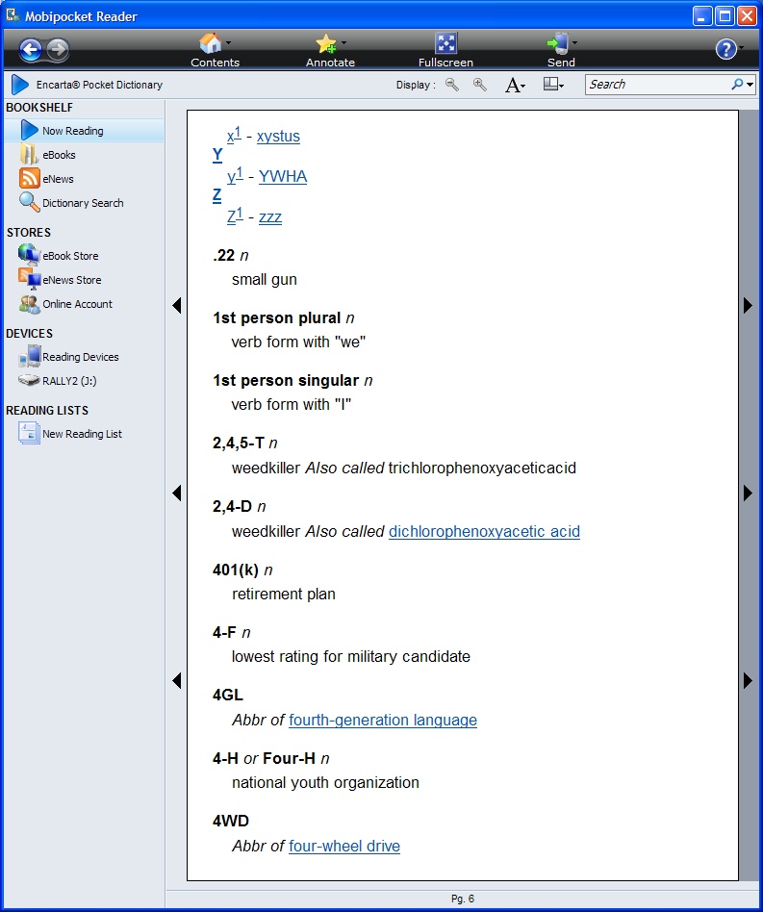Screen dimensions: 763x912
Task: Open the eBook Store
Action: [70, 256]
